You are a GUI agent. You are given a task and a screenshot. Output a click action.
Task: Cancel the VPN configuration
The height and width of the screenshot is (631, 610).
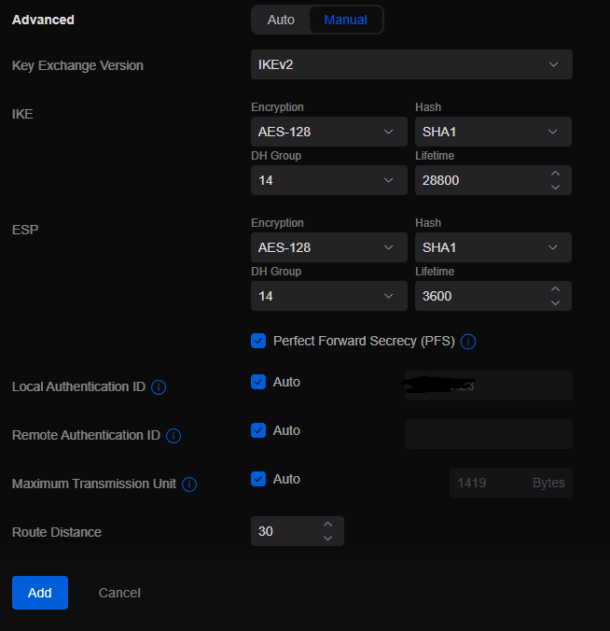pyautogui.click(x=119, y=593)
